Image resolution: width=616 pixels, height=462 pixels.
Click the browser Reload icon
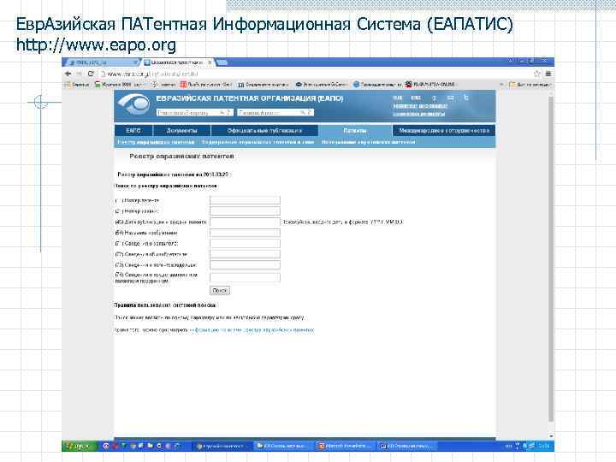click(x=91, y=74)
